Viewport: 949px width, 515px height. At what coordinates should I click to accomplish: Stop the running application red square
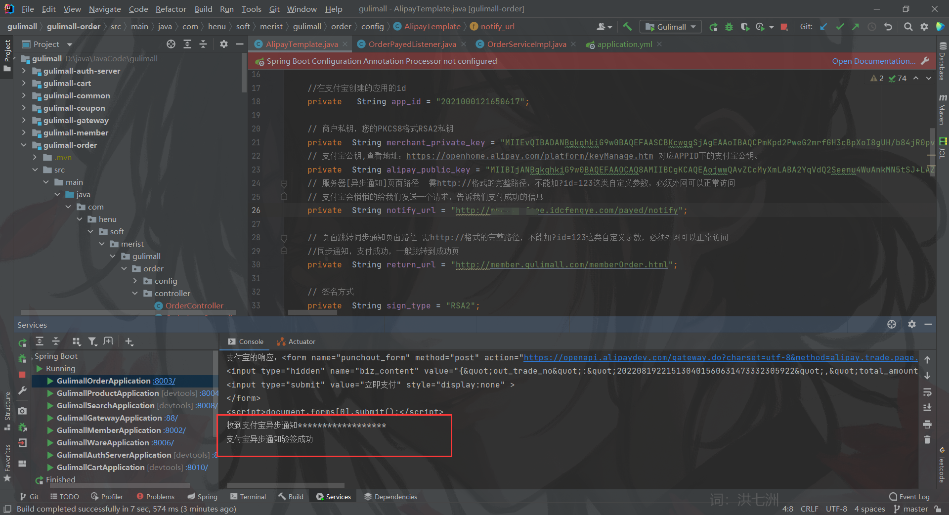click(x=784, y=27)
